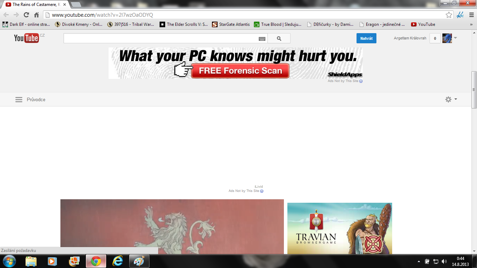Viewport: 477px width, 268px height.
Task: Click the blue Nahrát upload button
Action: pos(366,38)
